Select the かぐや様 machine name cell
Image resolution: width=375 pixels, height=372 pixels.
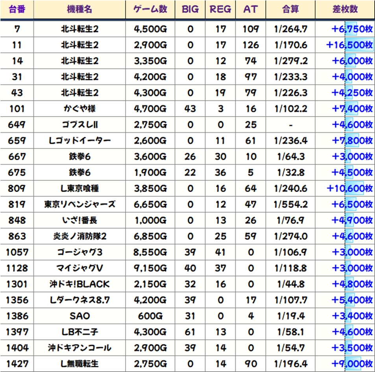(x=79, y=109)
